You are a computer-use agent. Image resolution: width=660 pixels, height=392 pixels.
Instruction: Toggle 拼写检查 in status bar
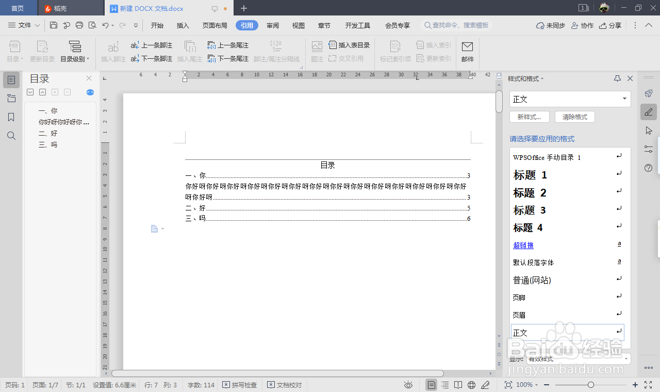[240, 385]
